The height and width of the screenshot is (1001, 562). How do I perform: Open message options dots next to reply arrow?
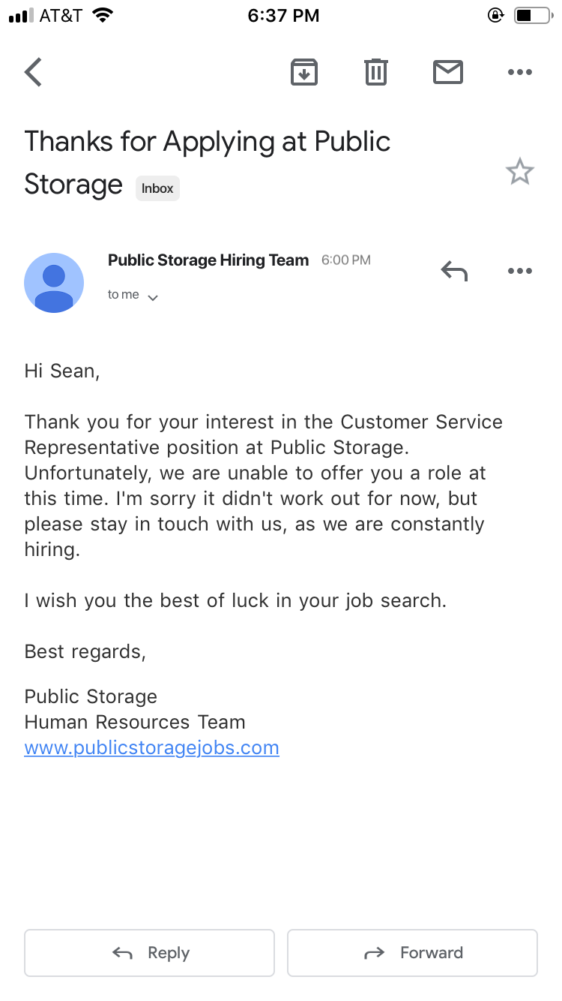coord(519,271)
